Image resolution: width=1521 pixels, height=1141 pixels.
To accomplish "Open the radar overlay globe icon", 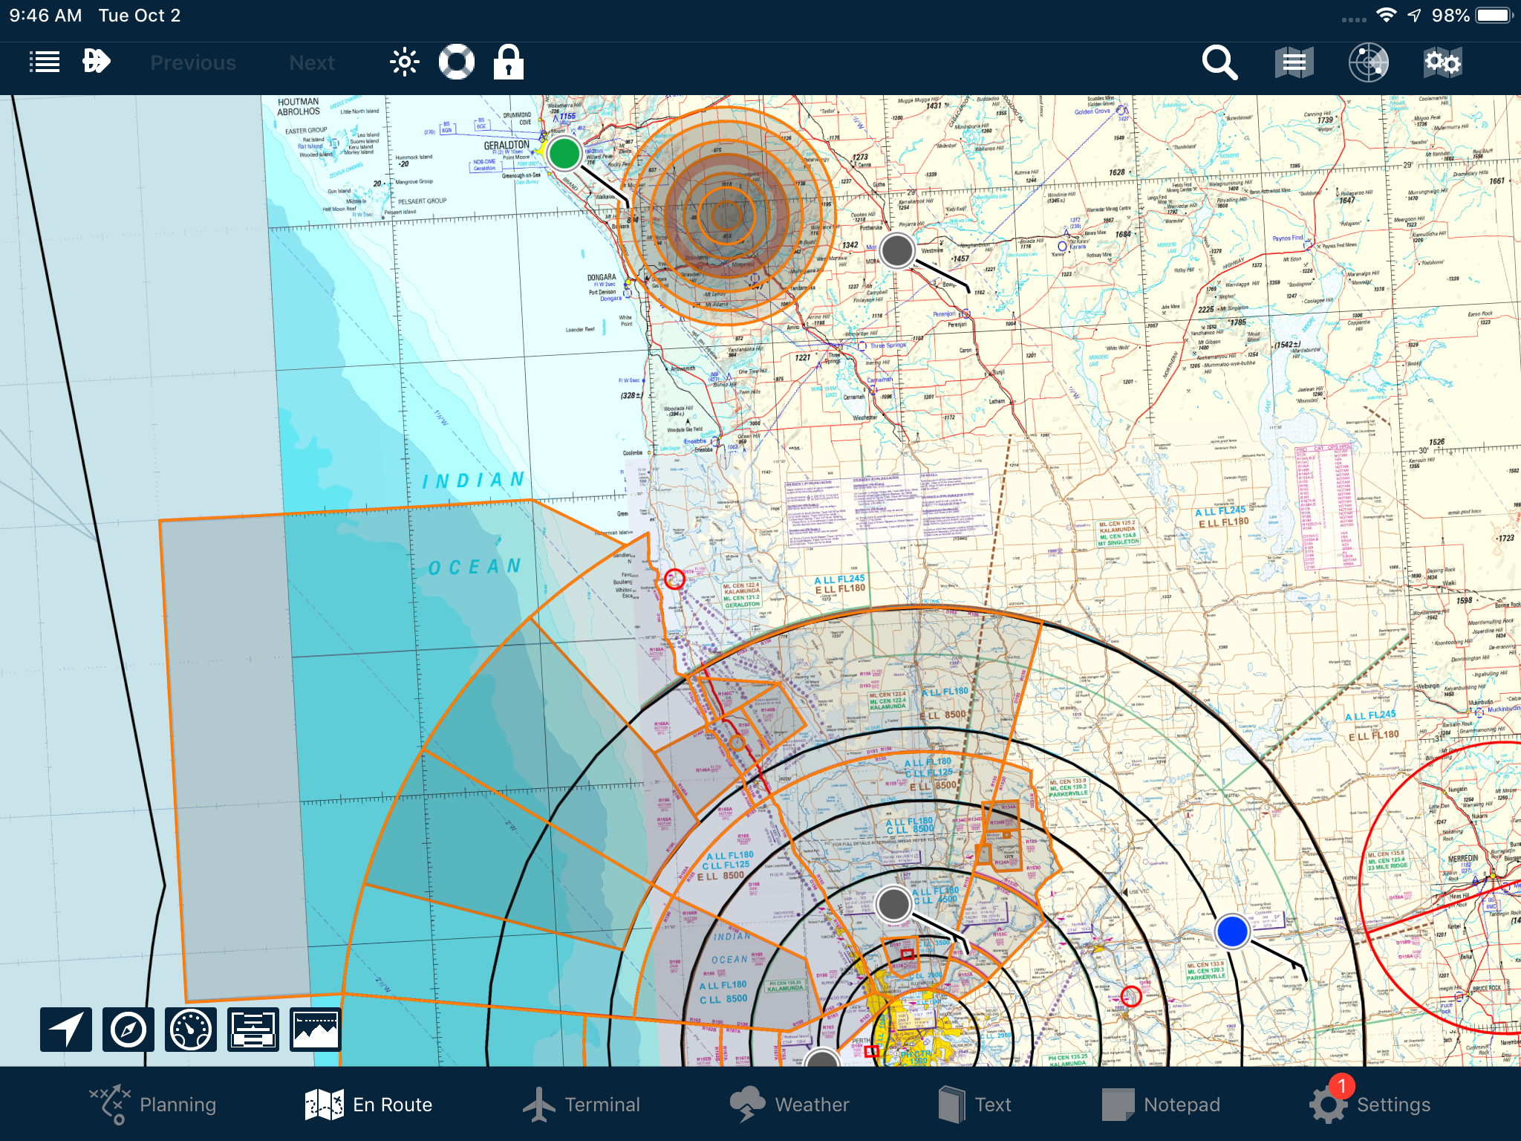I will coord(1369,62).
